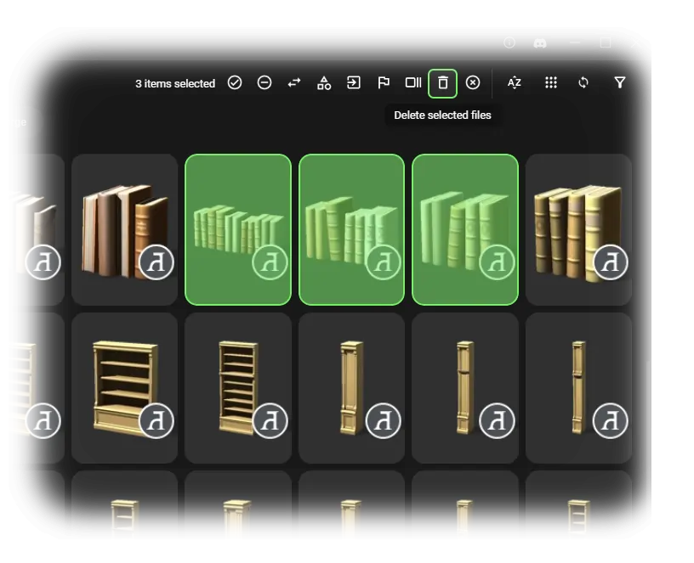Viewport: 694px width, 563px height.
Task: Click the refresh sync icon
Action: point(583,82)
